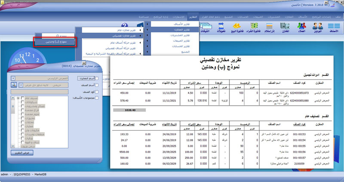Tick the كود الصنف checkbox
344x182 pixels.
97,92
